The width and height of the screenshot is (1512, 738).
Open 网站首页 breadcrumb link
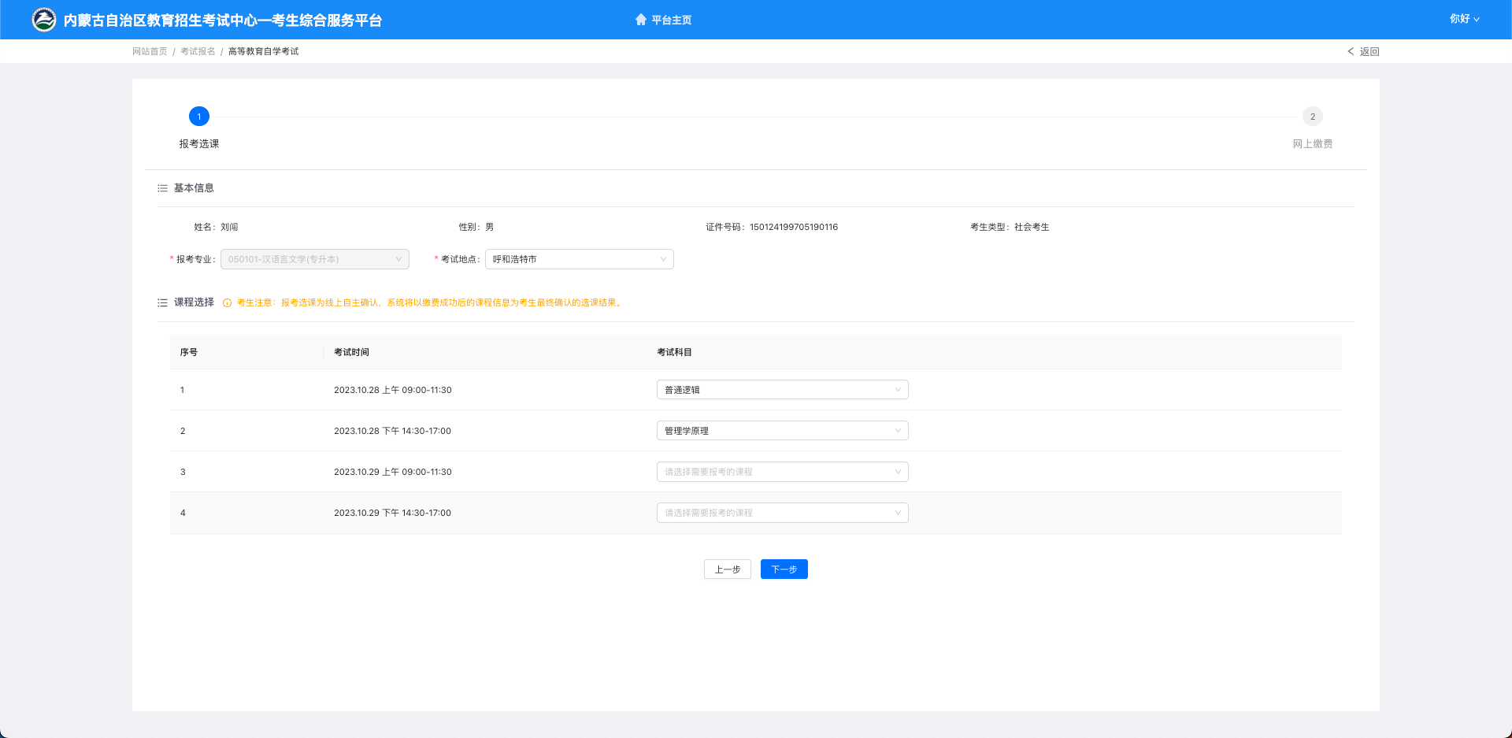[x=150, y=51]
